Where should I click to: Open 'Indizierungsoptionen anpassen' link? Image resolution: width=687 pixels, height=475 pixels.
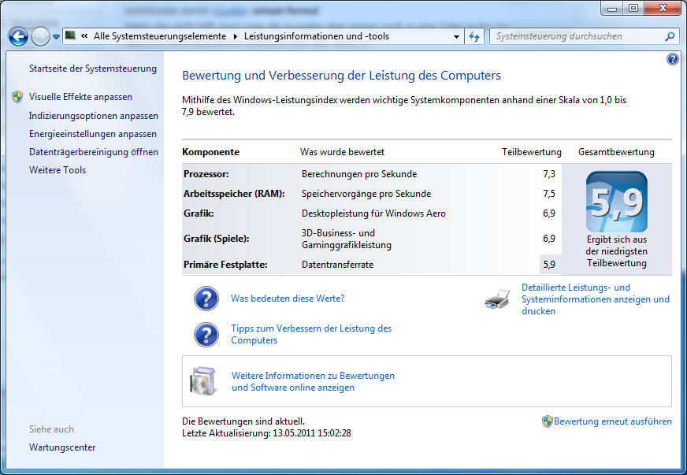(93, 115)
